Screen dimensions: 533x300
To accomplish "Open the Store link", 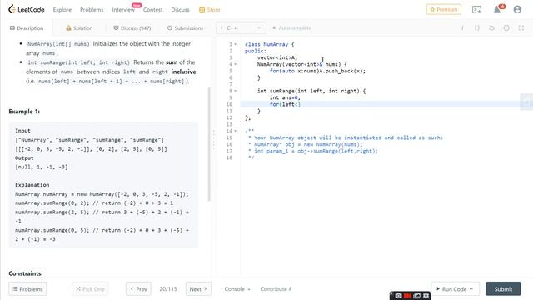I will pos(209,10).
